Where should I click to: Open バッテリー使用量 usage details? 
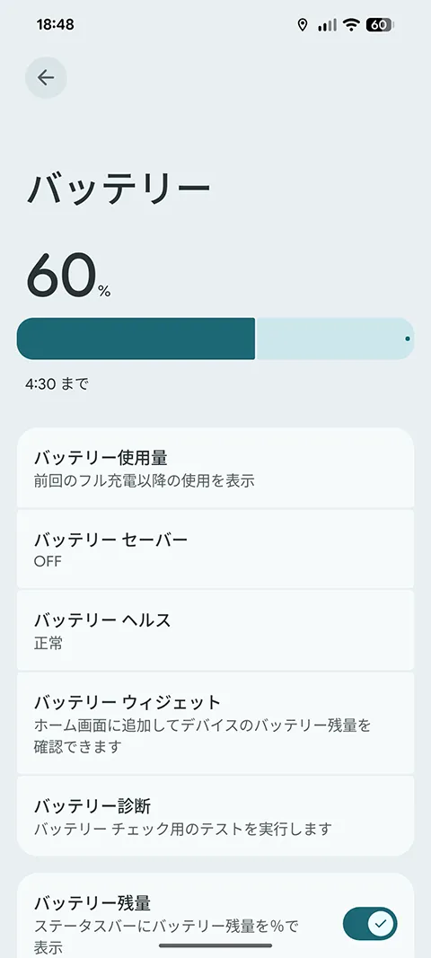click(215, 468)
